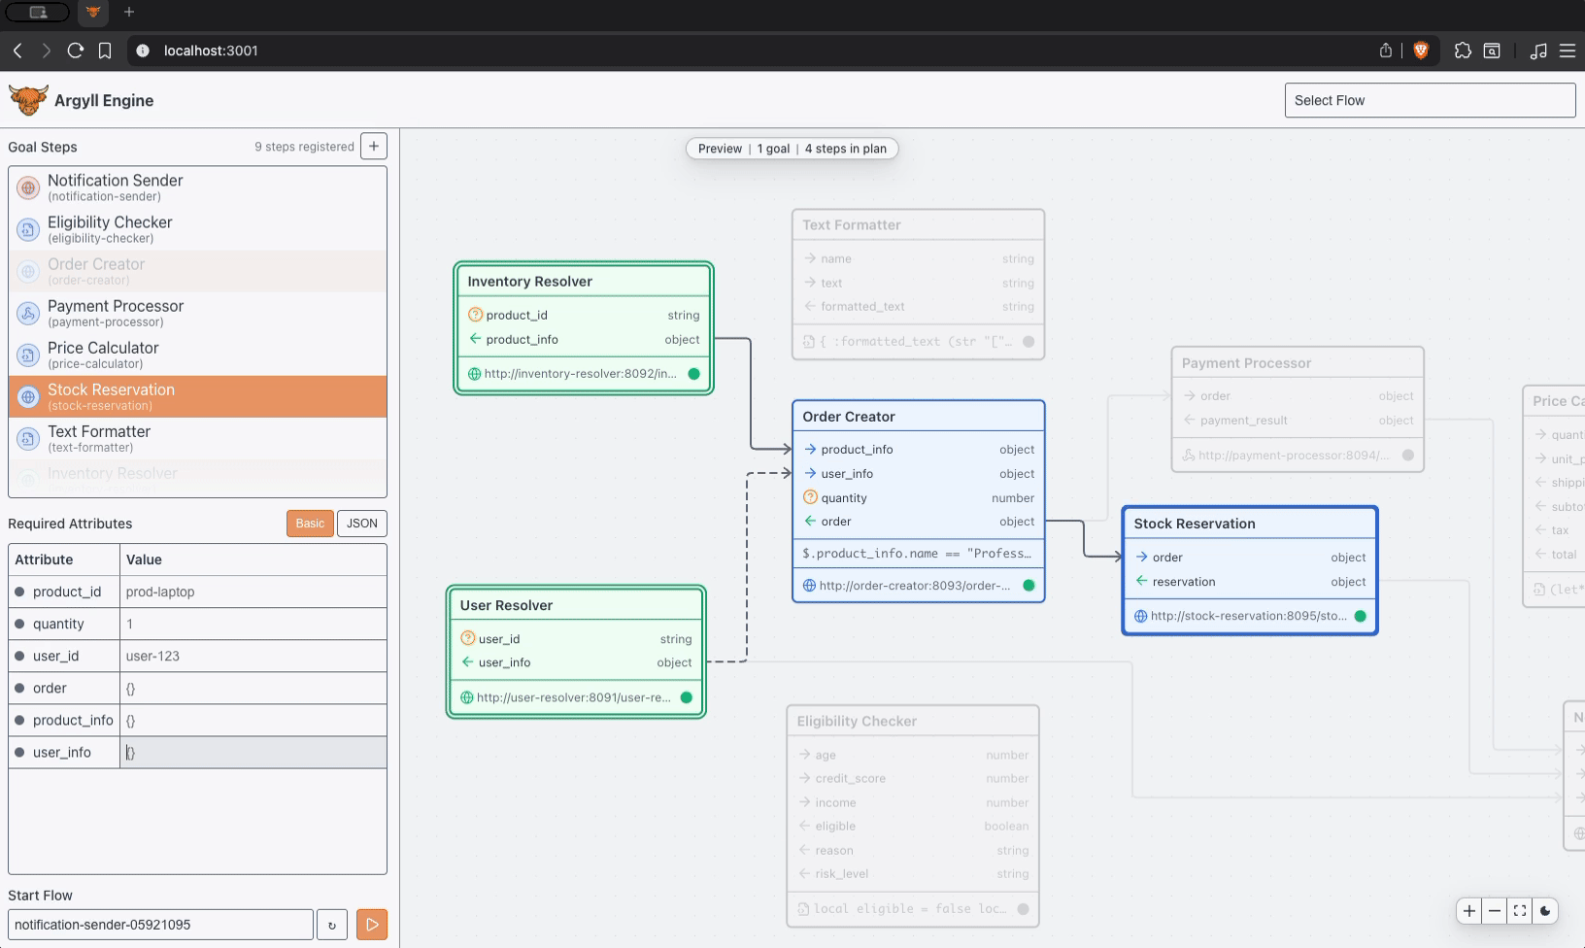This screenshot has height=948, width=1585.
Task: Open the Select Flow dropdown
Action: click(x=1429, y=100)
